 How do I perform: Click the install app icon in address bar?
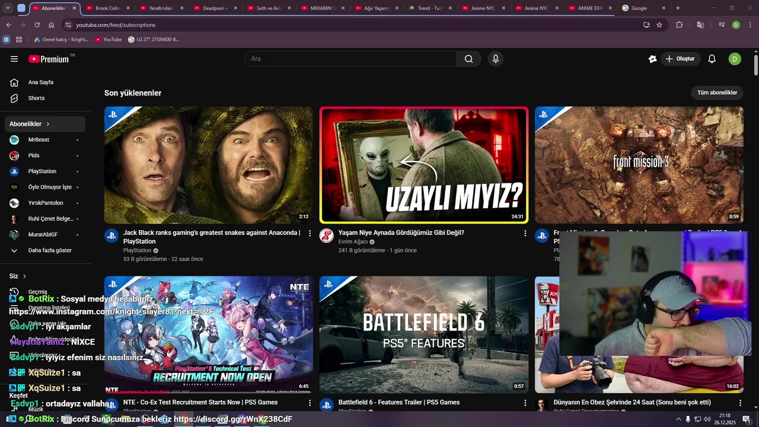646,25
